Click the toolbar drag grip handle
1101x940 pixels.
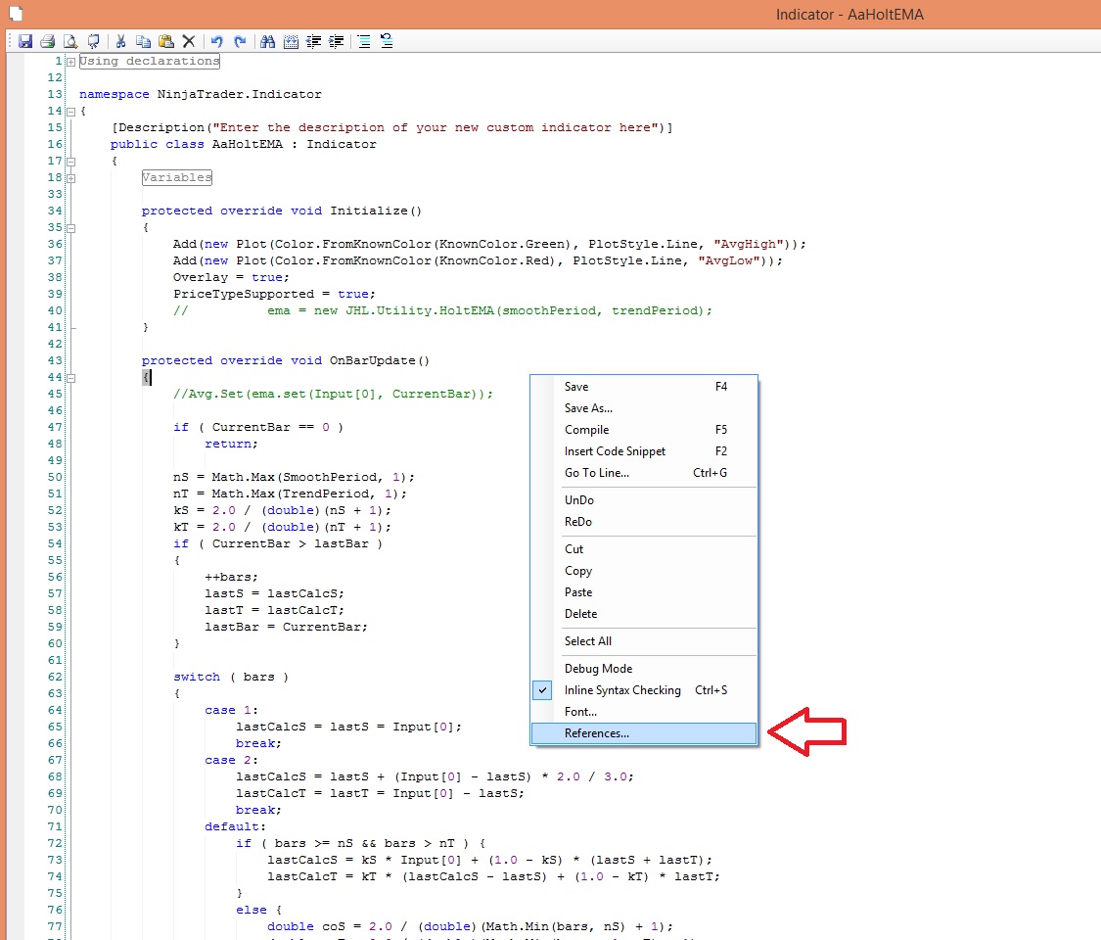[x=10, y=41]
